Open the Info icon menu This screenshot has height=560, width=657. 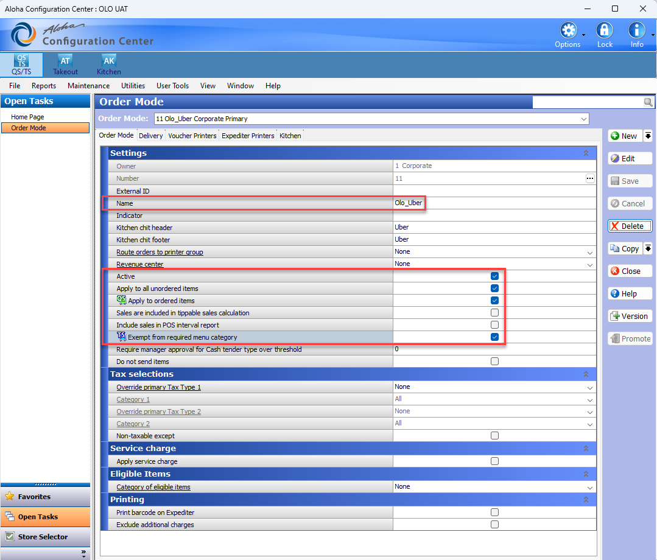pyautogui.click(x=637, y=31)
